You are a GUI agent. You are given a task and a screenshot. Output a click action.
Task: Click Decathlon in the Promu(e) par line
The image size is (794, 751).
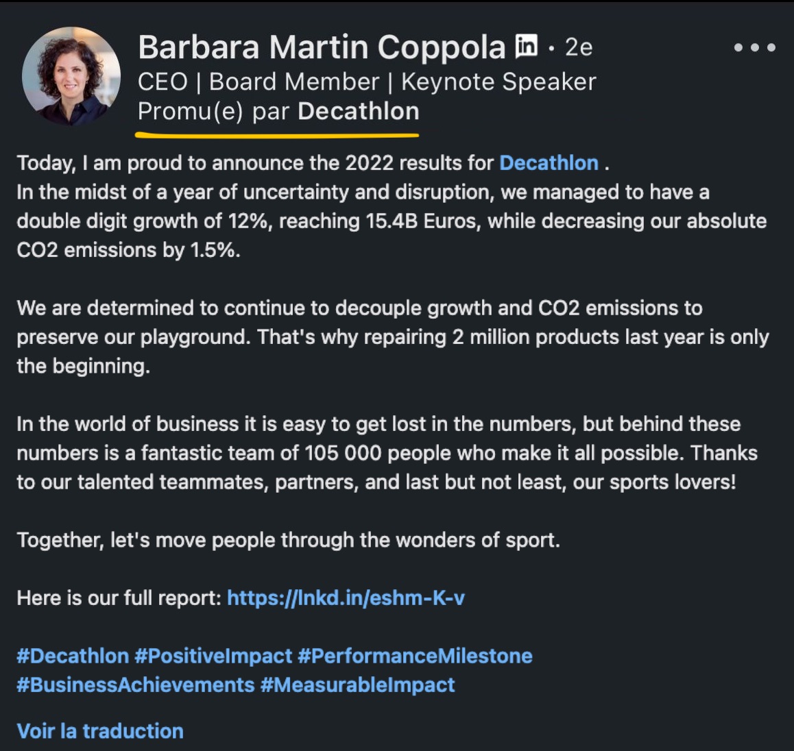click(x=359, y=111)
